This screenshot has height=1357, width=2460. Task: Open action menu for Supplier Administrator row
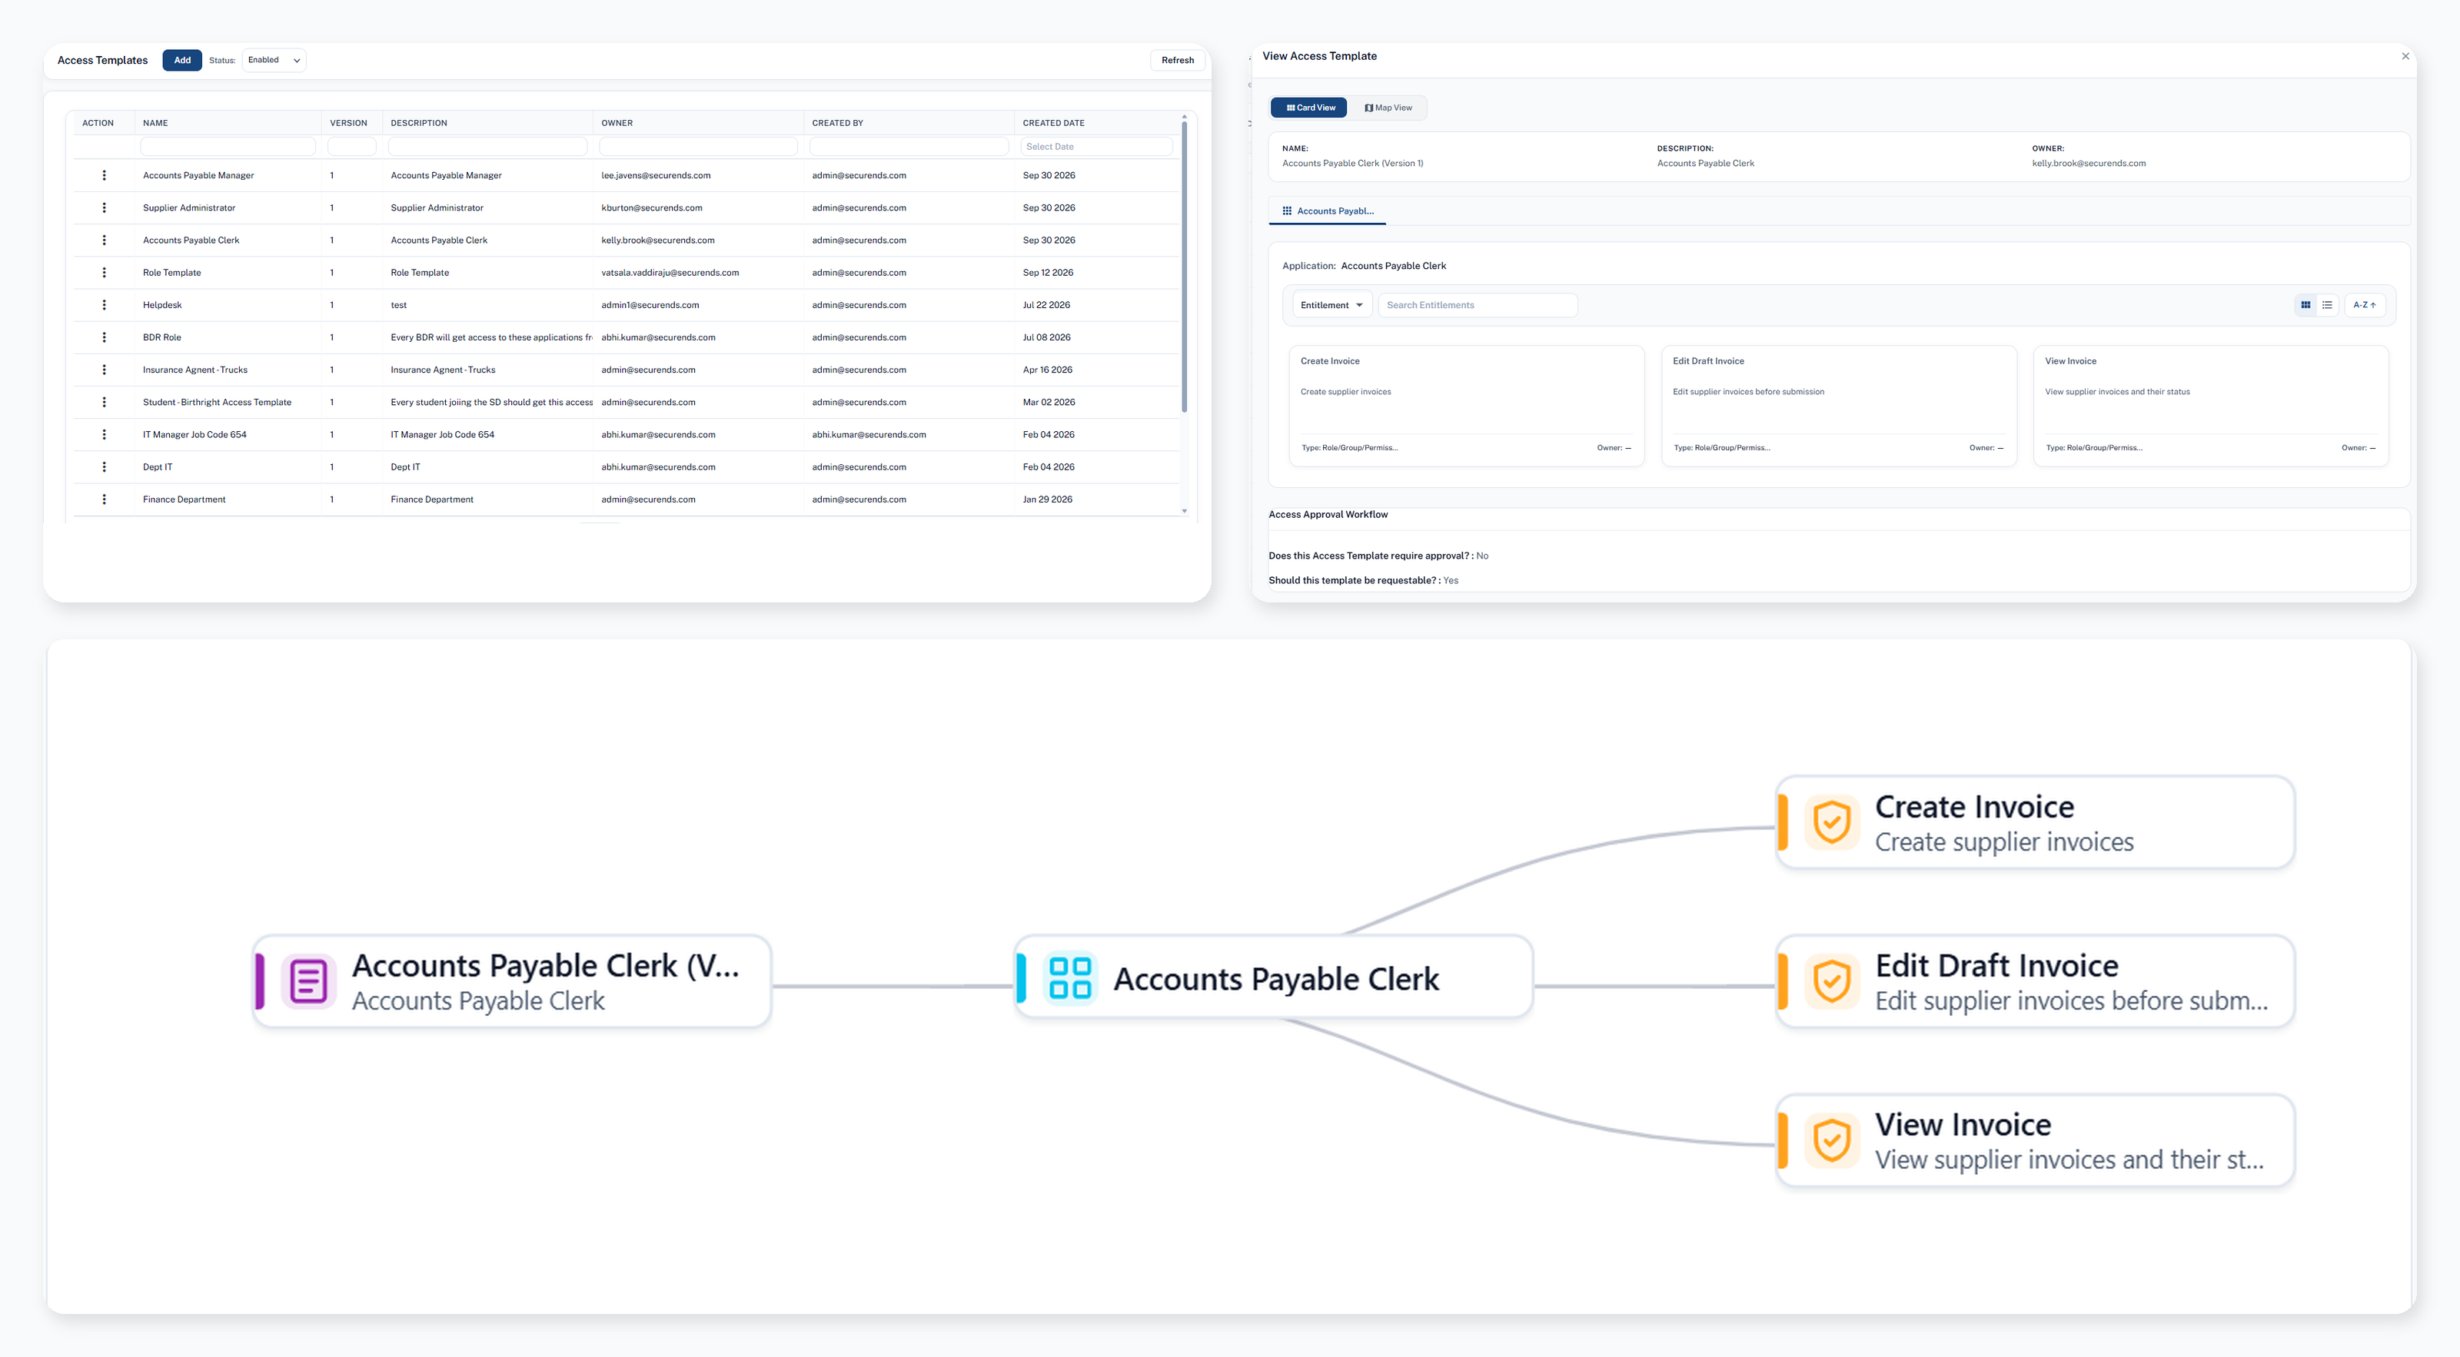point(104,208)
